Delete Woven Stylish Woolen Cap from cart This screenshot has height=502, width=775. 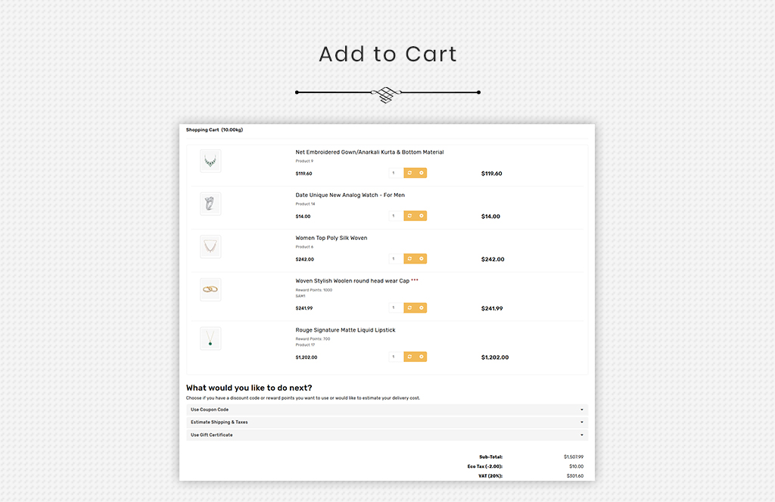point(422,308)
